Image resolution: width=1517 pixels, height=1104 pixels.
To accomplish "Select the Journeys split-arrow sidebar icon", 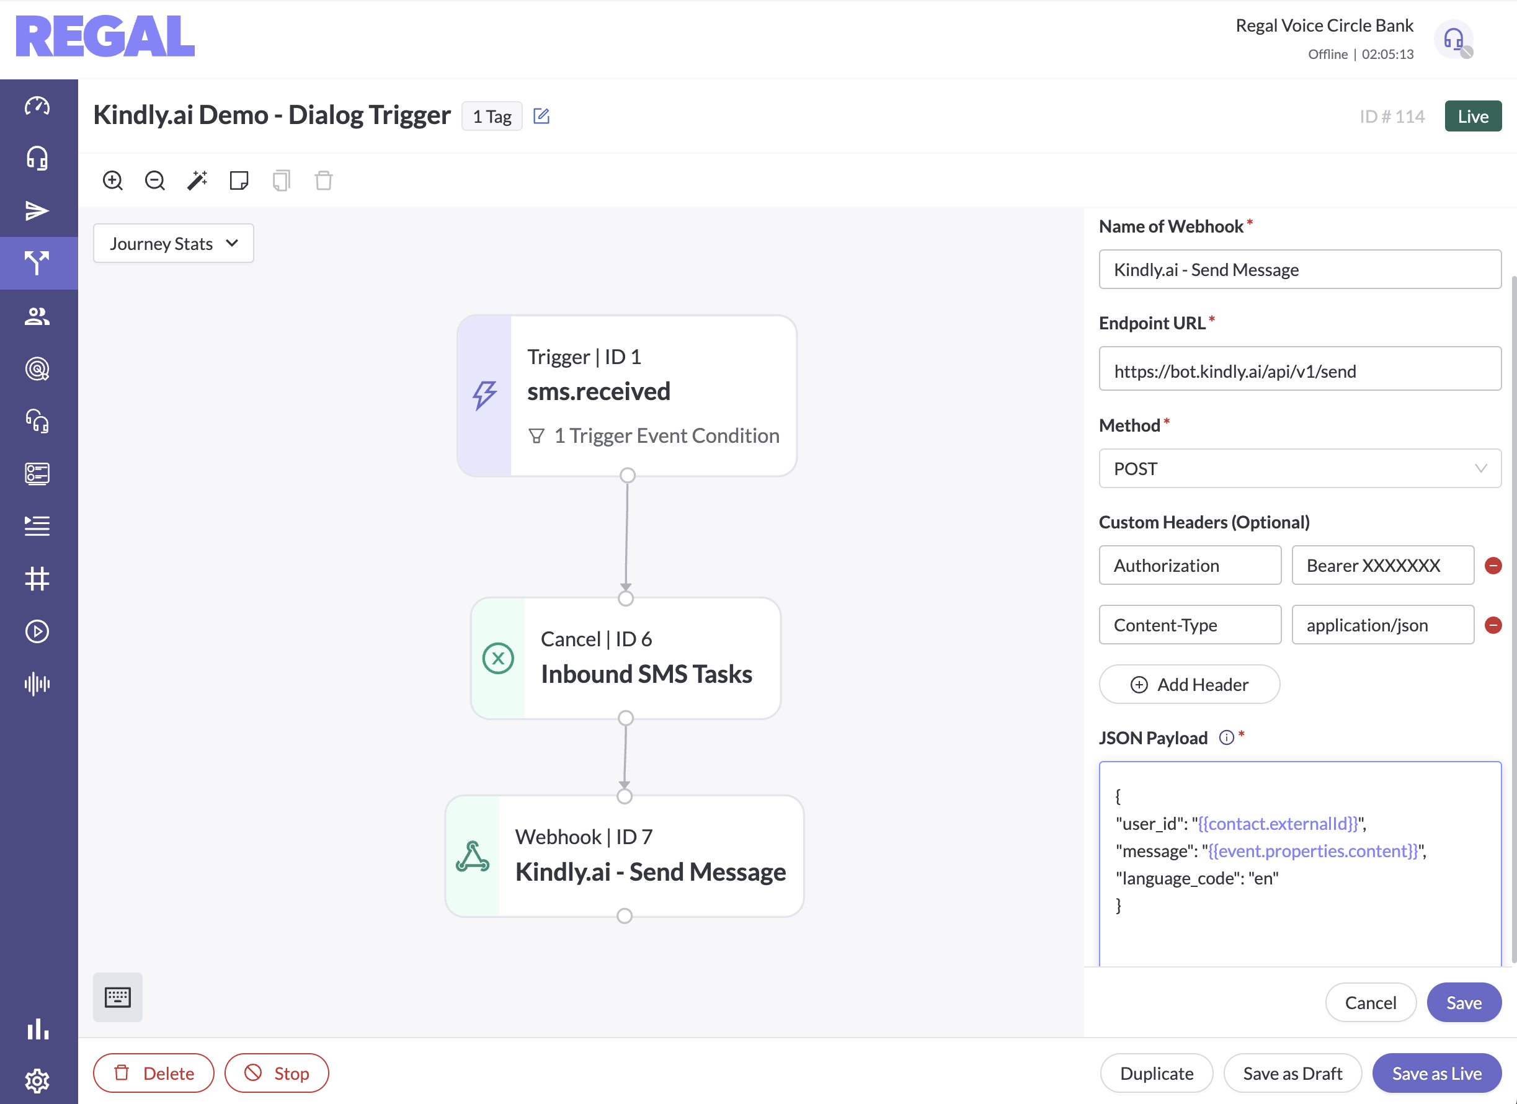I will pos(37,263).
